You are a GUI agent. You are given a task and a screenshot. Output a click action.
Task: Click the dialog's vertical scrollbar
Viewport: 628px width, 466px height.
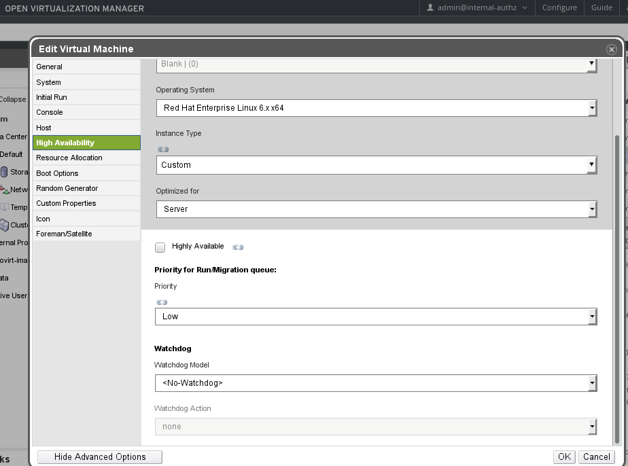tap(617, 272)
